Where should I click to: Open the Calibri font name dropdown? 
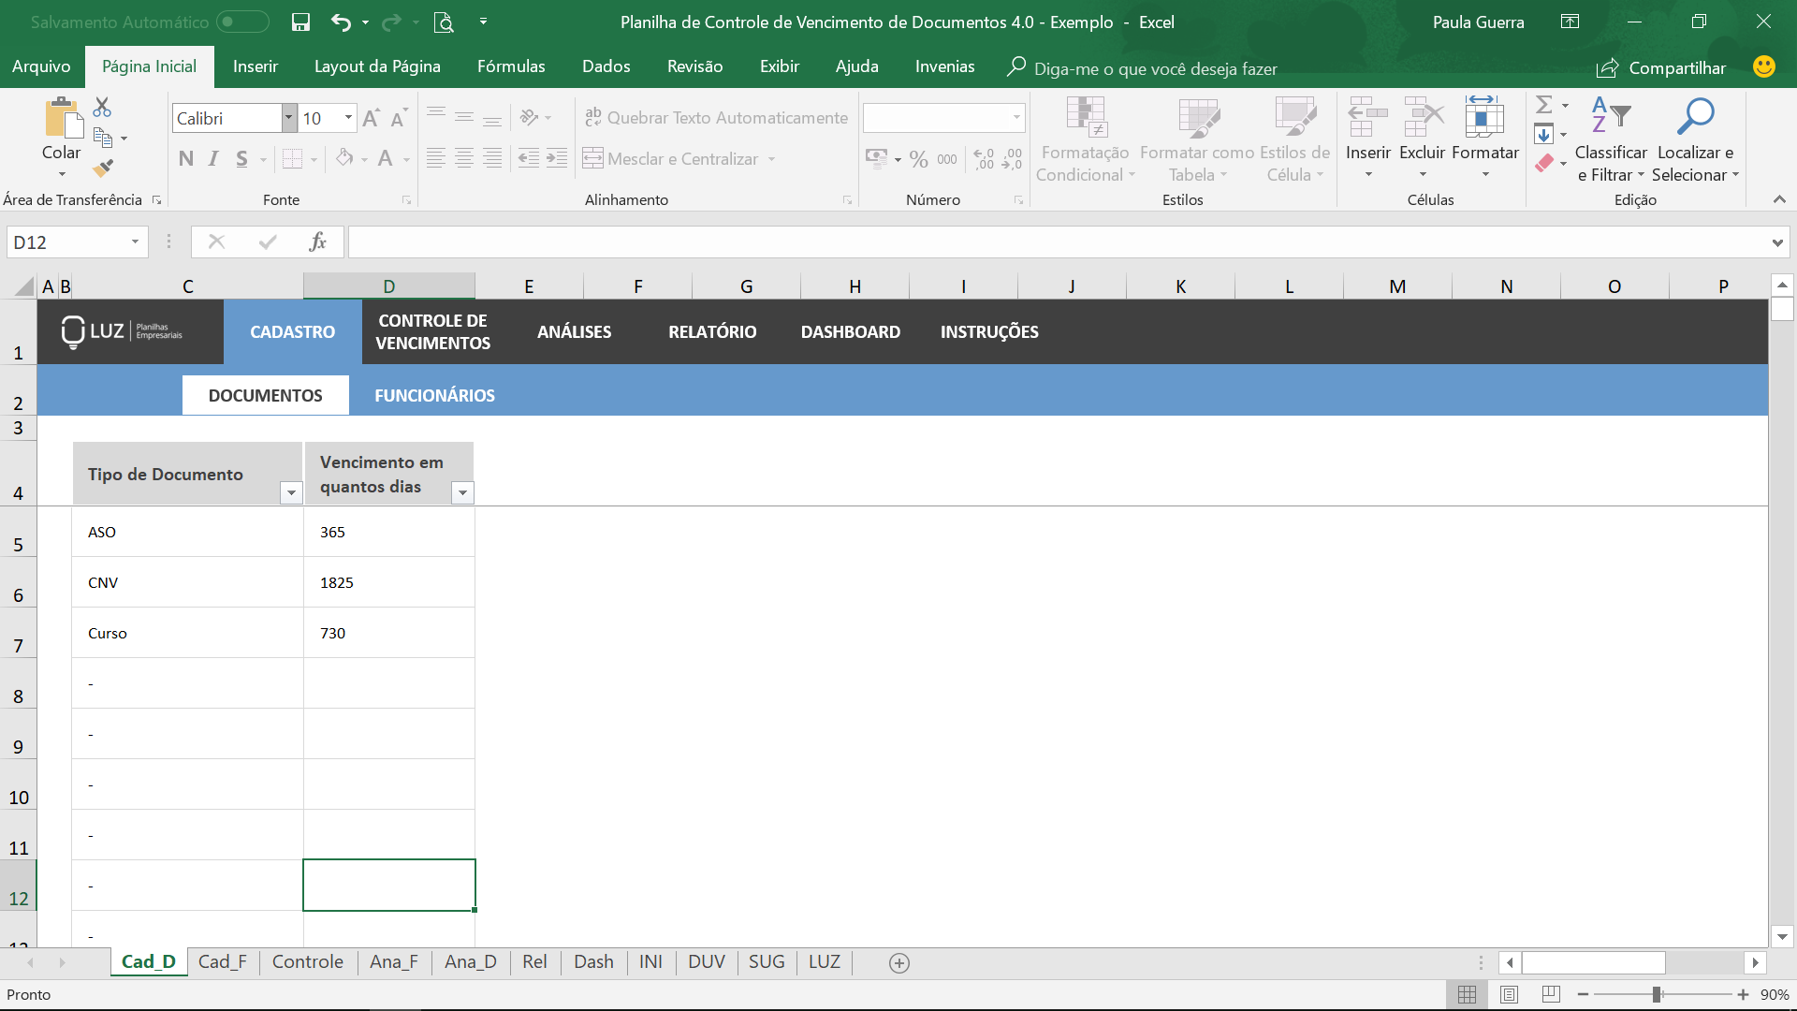(x=288, y=118)
